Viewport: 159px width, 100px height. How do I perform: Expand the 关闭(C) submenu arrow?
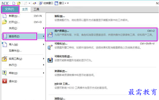pos(43,28)
